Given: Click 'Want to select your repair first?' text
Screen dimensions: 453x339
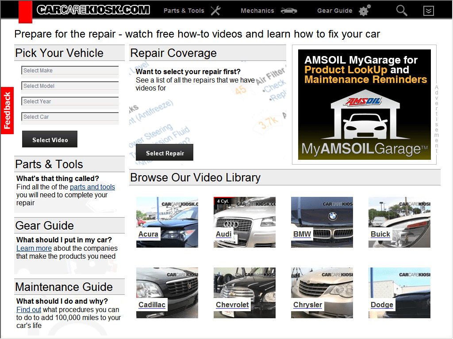Looking at the screenshot, I should 188,72.
